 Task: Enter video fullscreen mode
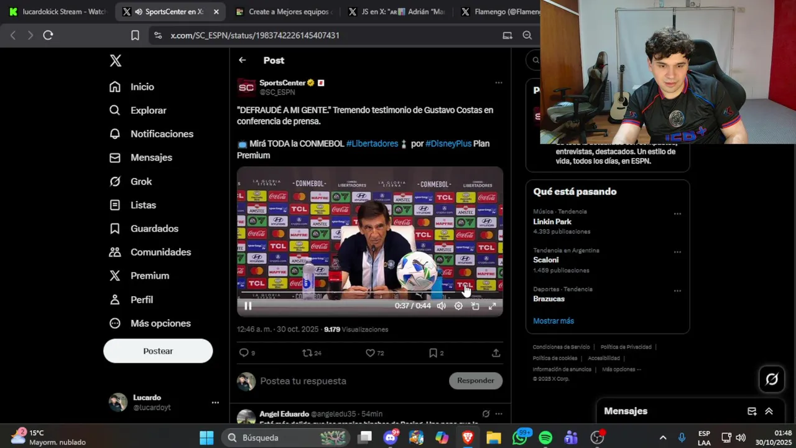point(492,306)
